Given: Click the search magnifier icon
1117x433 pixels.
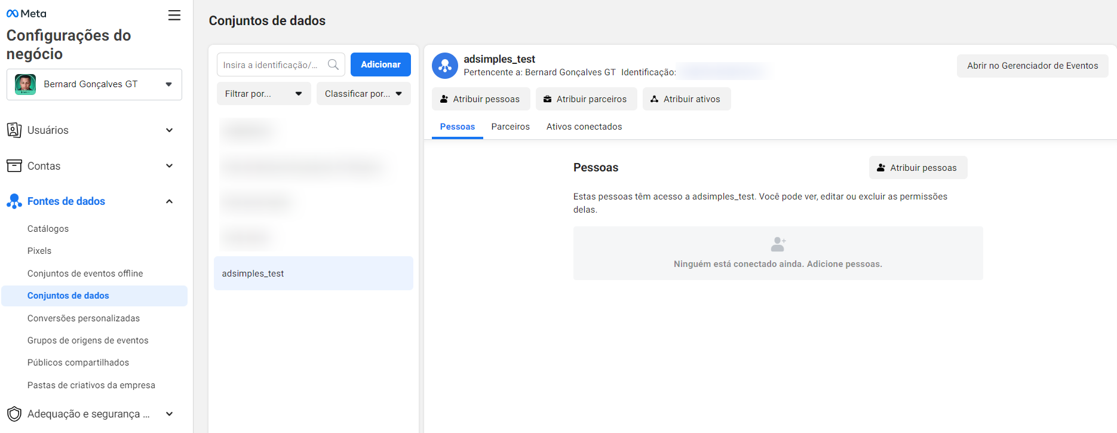Looking at the screenshot, I should click(x=333, y=65).
